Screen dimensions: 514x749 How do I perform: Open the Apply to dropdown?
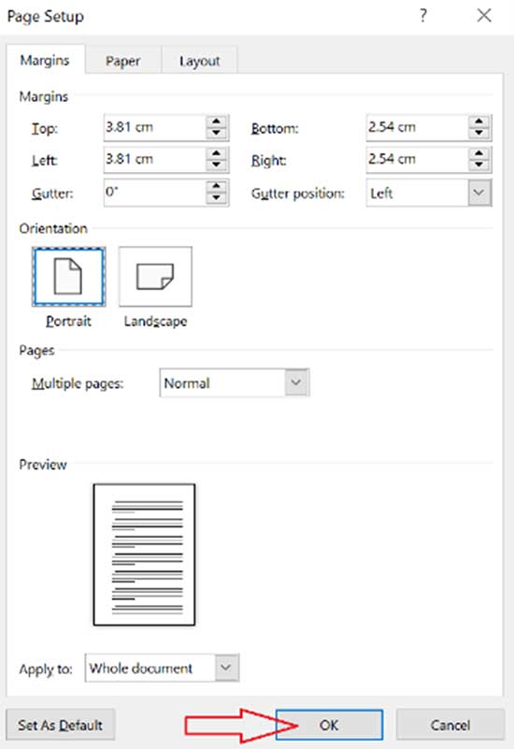click(x=226, y=668)
